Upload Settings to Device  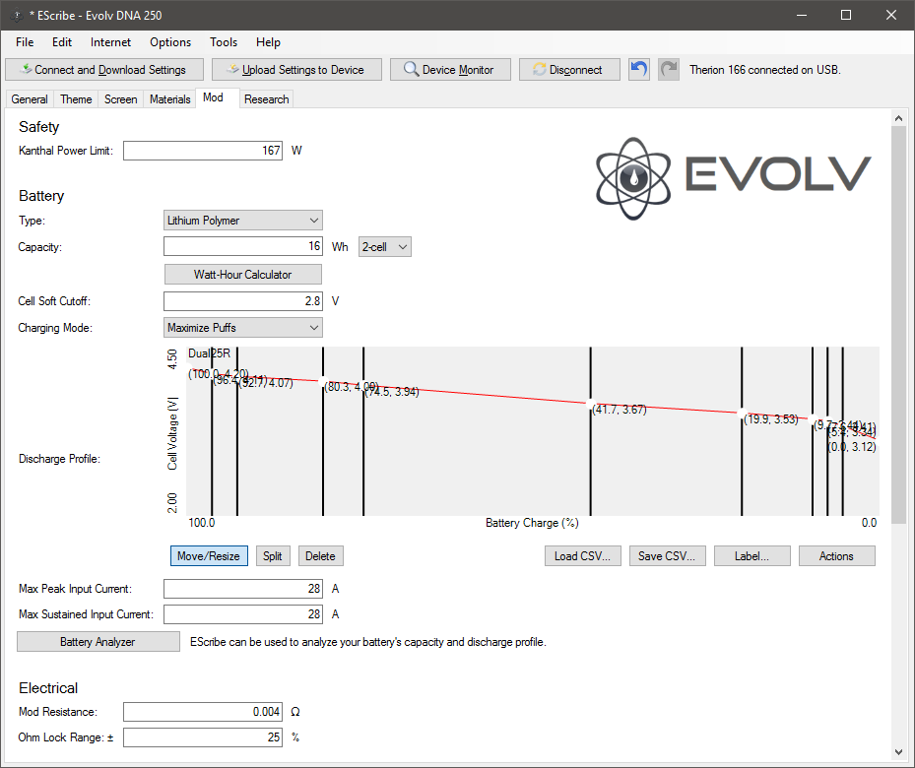(295, 70)
